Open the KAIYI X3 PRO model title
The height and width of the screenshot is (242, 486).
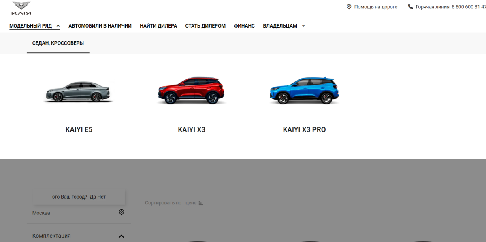click(304, 130)
